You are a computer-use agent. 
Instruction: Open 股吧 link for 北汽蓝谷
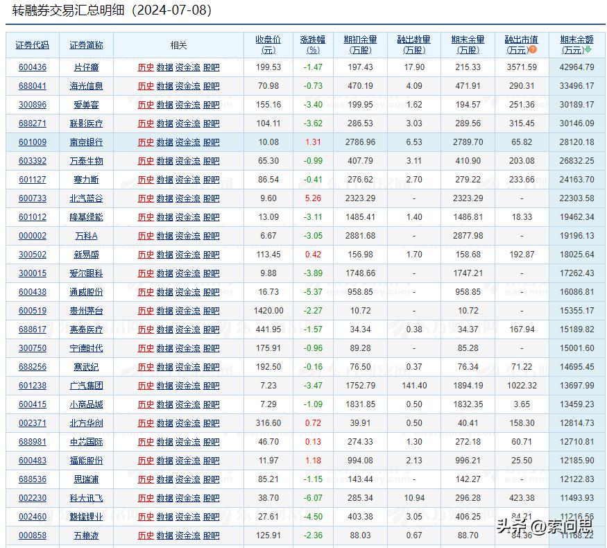(x=211, y=198)
